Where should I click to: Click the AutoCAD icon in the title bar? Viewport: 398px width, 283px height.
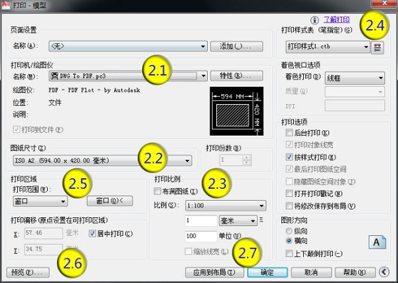click(7, 5)
